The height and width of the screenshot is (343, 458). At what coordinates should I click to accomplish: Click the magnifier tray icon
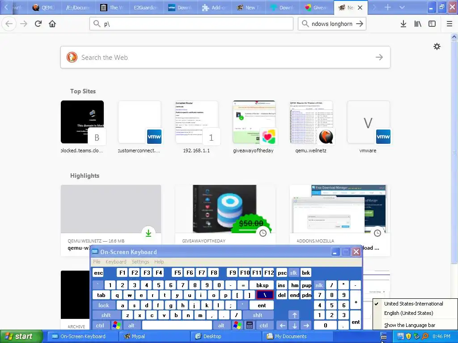(x=425, y=336)
